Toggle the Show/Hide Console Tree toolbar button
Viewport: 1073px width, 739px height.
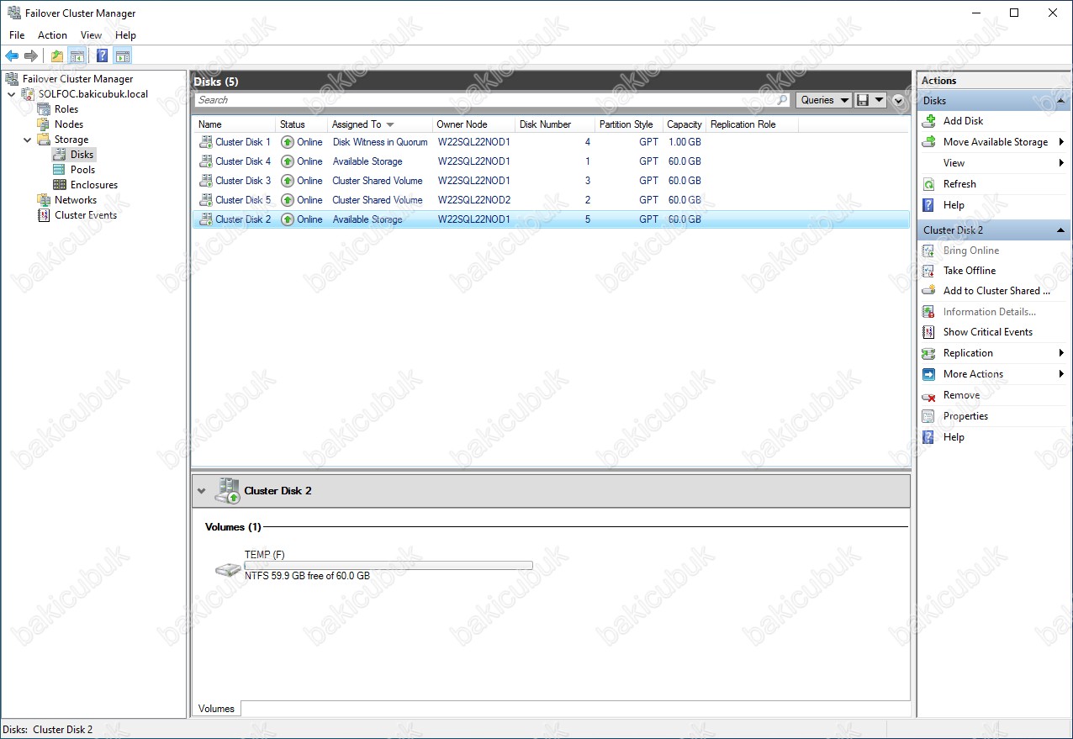point(77,56)
